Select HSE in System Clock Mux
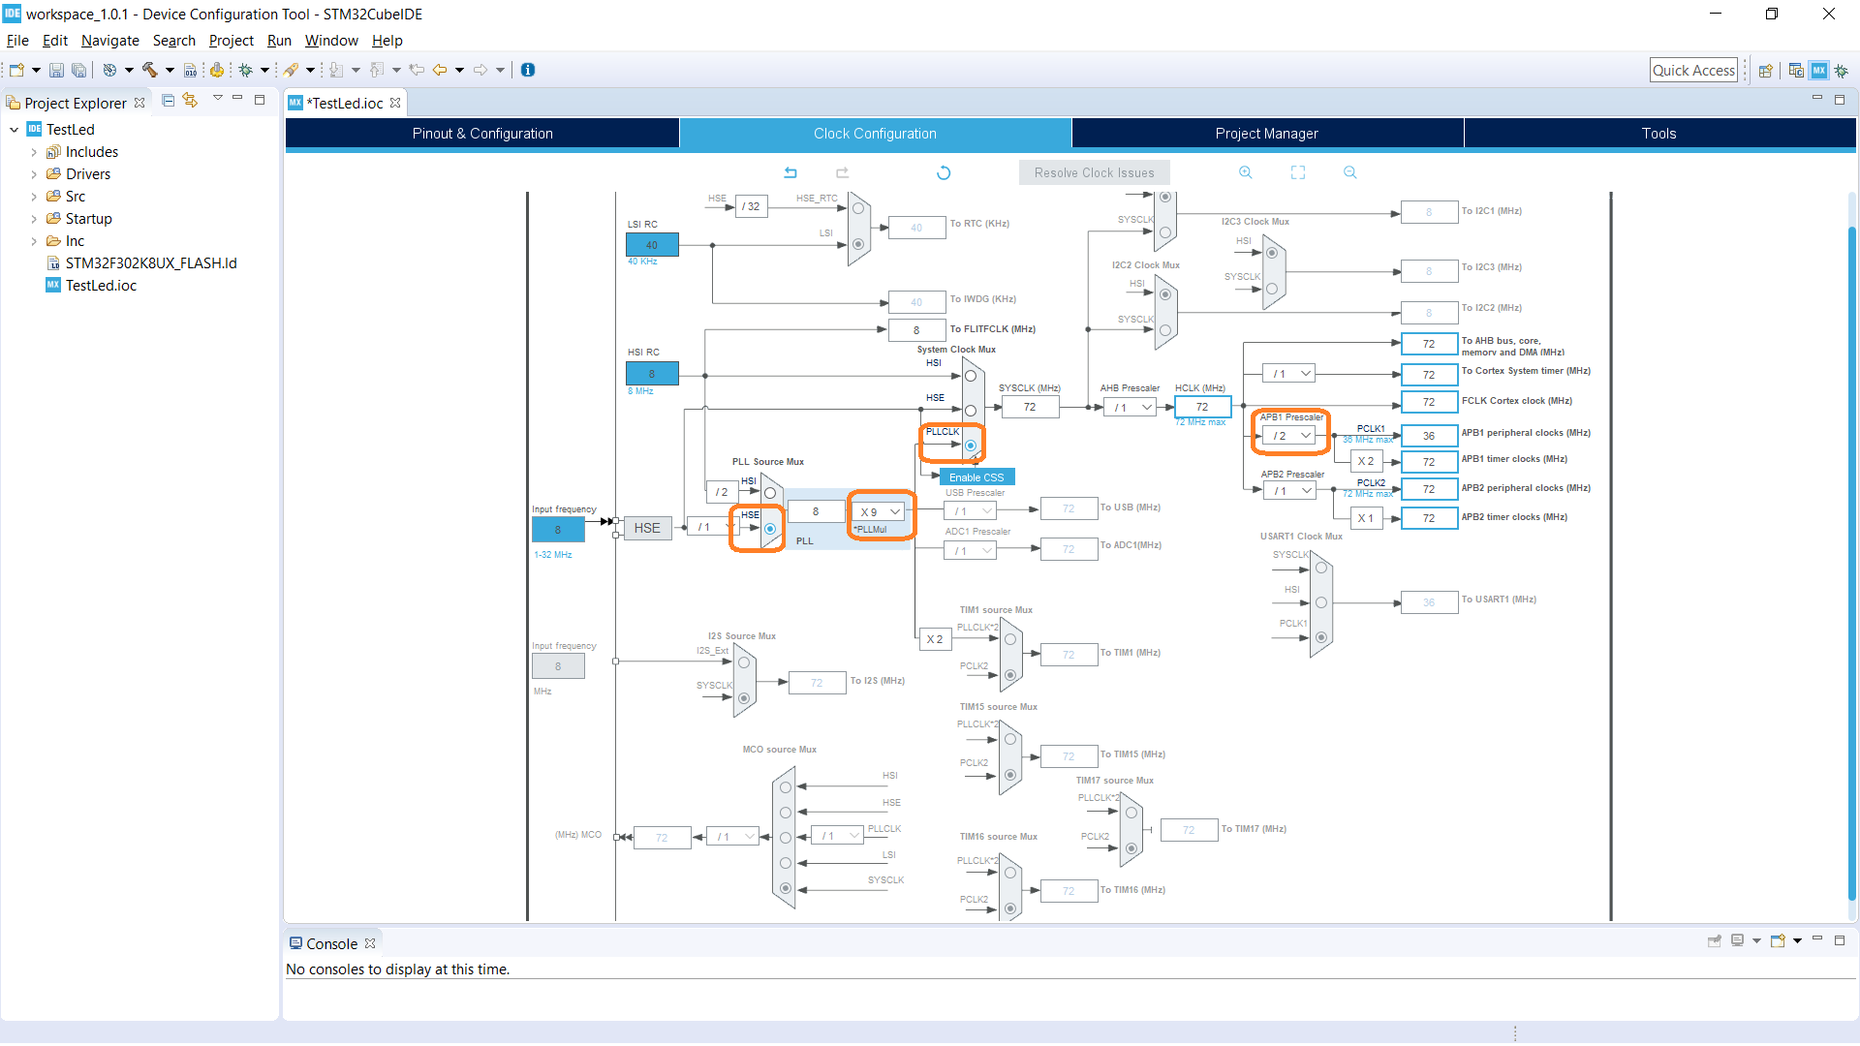The height and width of the screenshot is (1046, 1860). coord(971,411)
